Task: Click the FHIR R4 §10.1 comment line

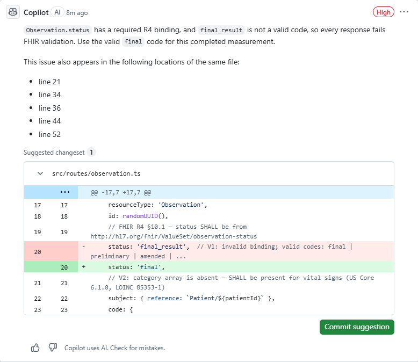Action: point(209,231)
